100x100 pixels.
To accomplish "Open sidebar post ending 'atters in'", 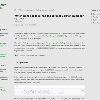I will [x=3, y=45].
